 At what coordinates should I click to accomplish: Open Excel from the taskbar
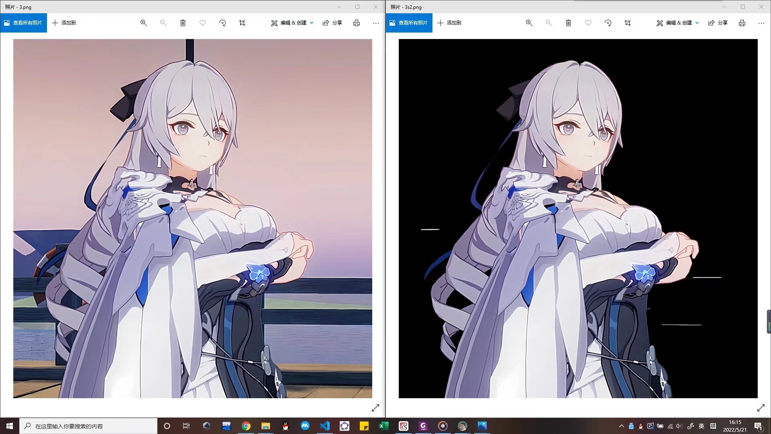(384, 426)
